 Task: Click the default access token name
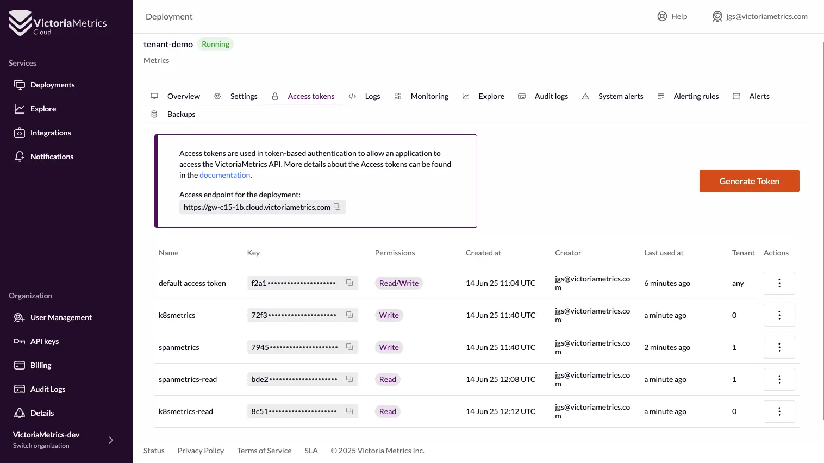pos(192,283)
